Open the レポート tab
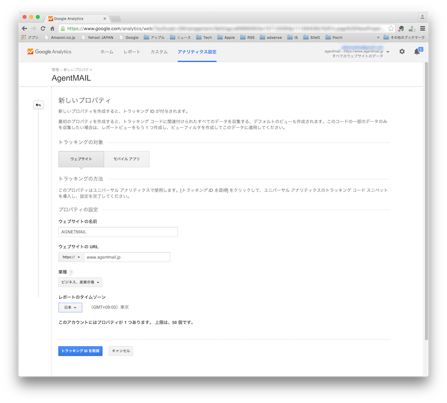This screenshot has height=403, width=447. point(132,52)
